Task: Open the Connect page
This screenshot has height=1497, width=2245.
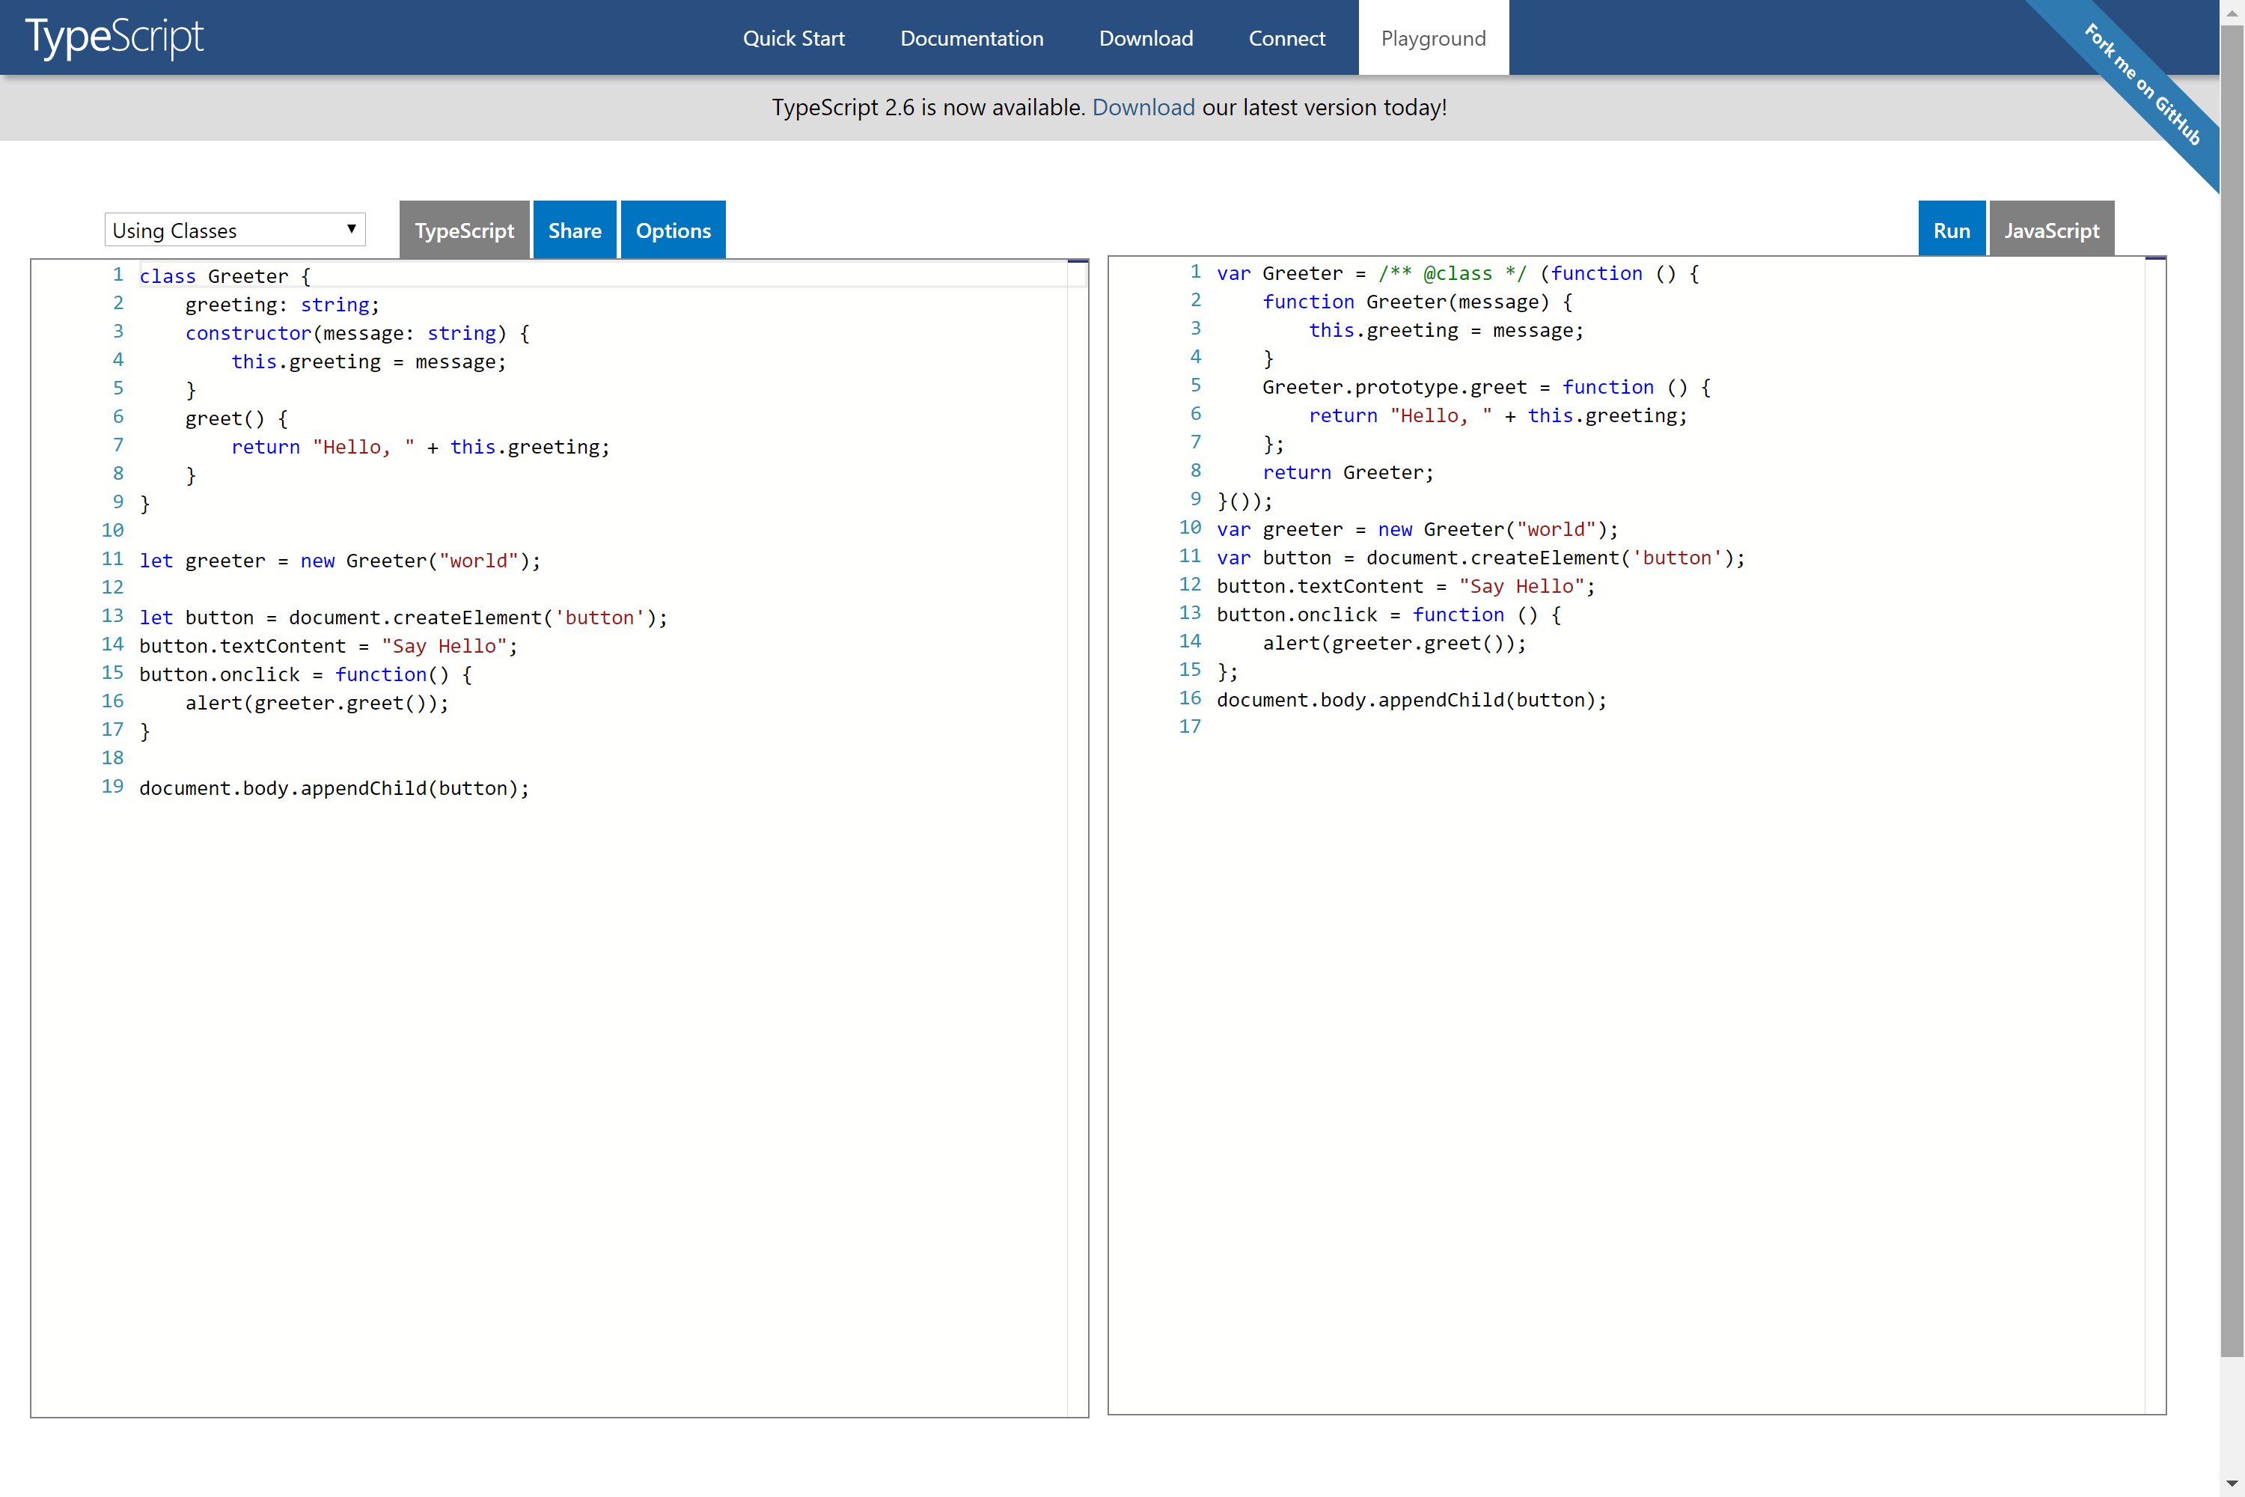Action: click(x=1286, y=38)
